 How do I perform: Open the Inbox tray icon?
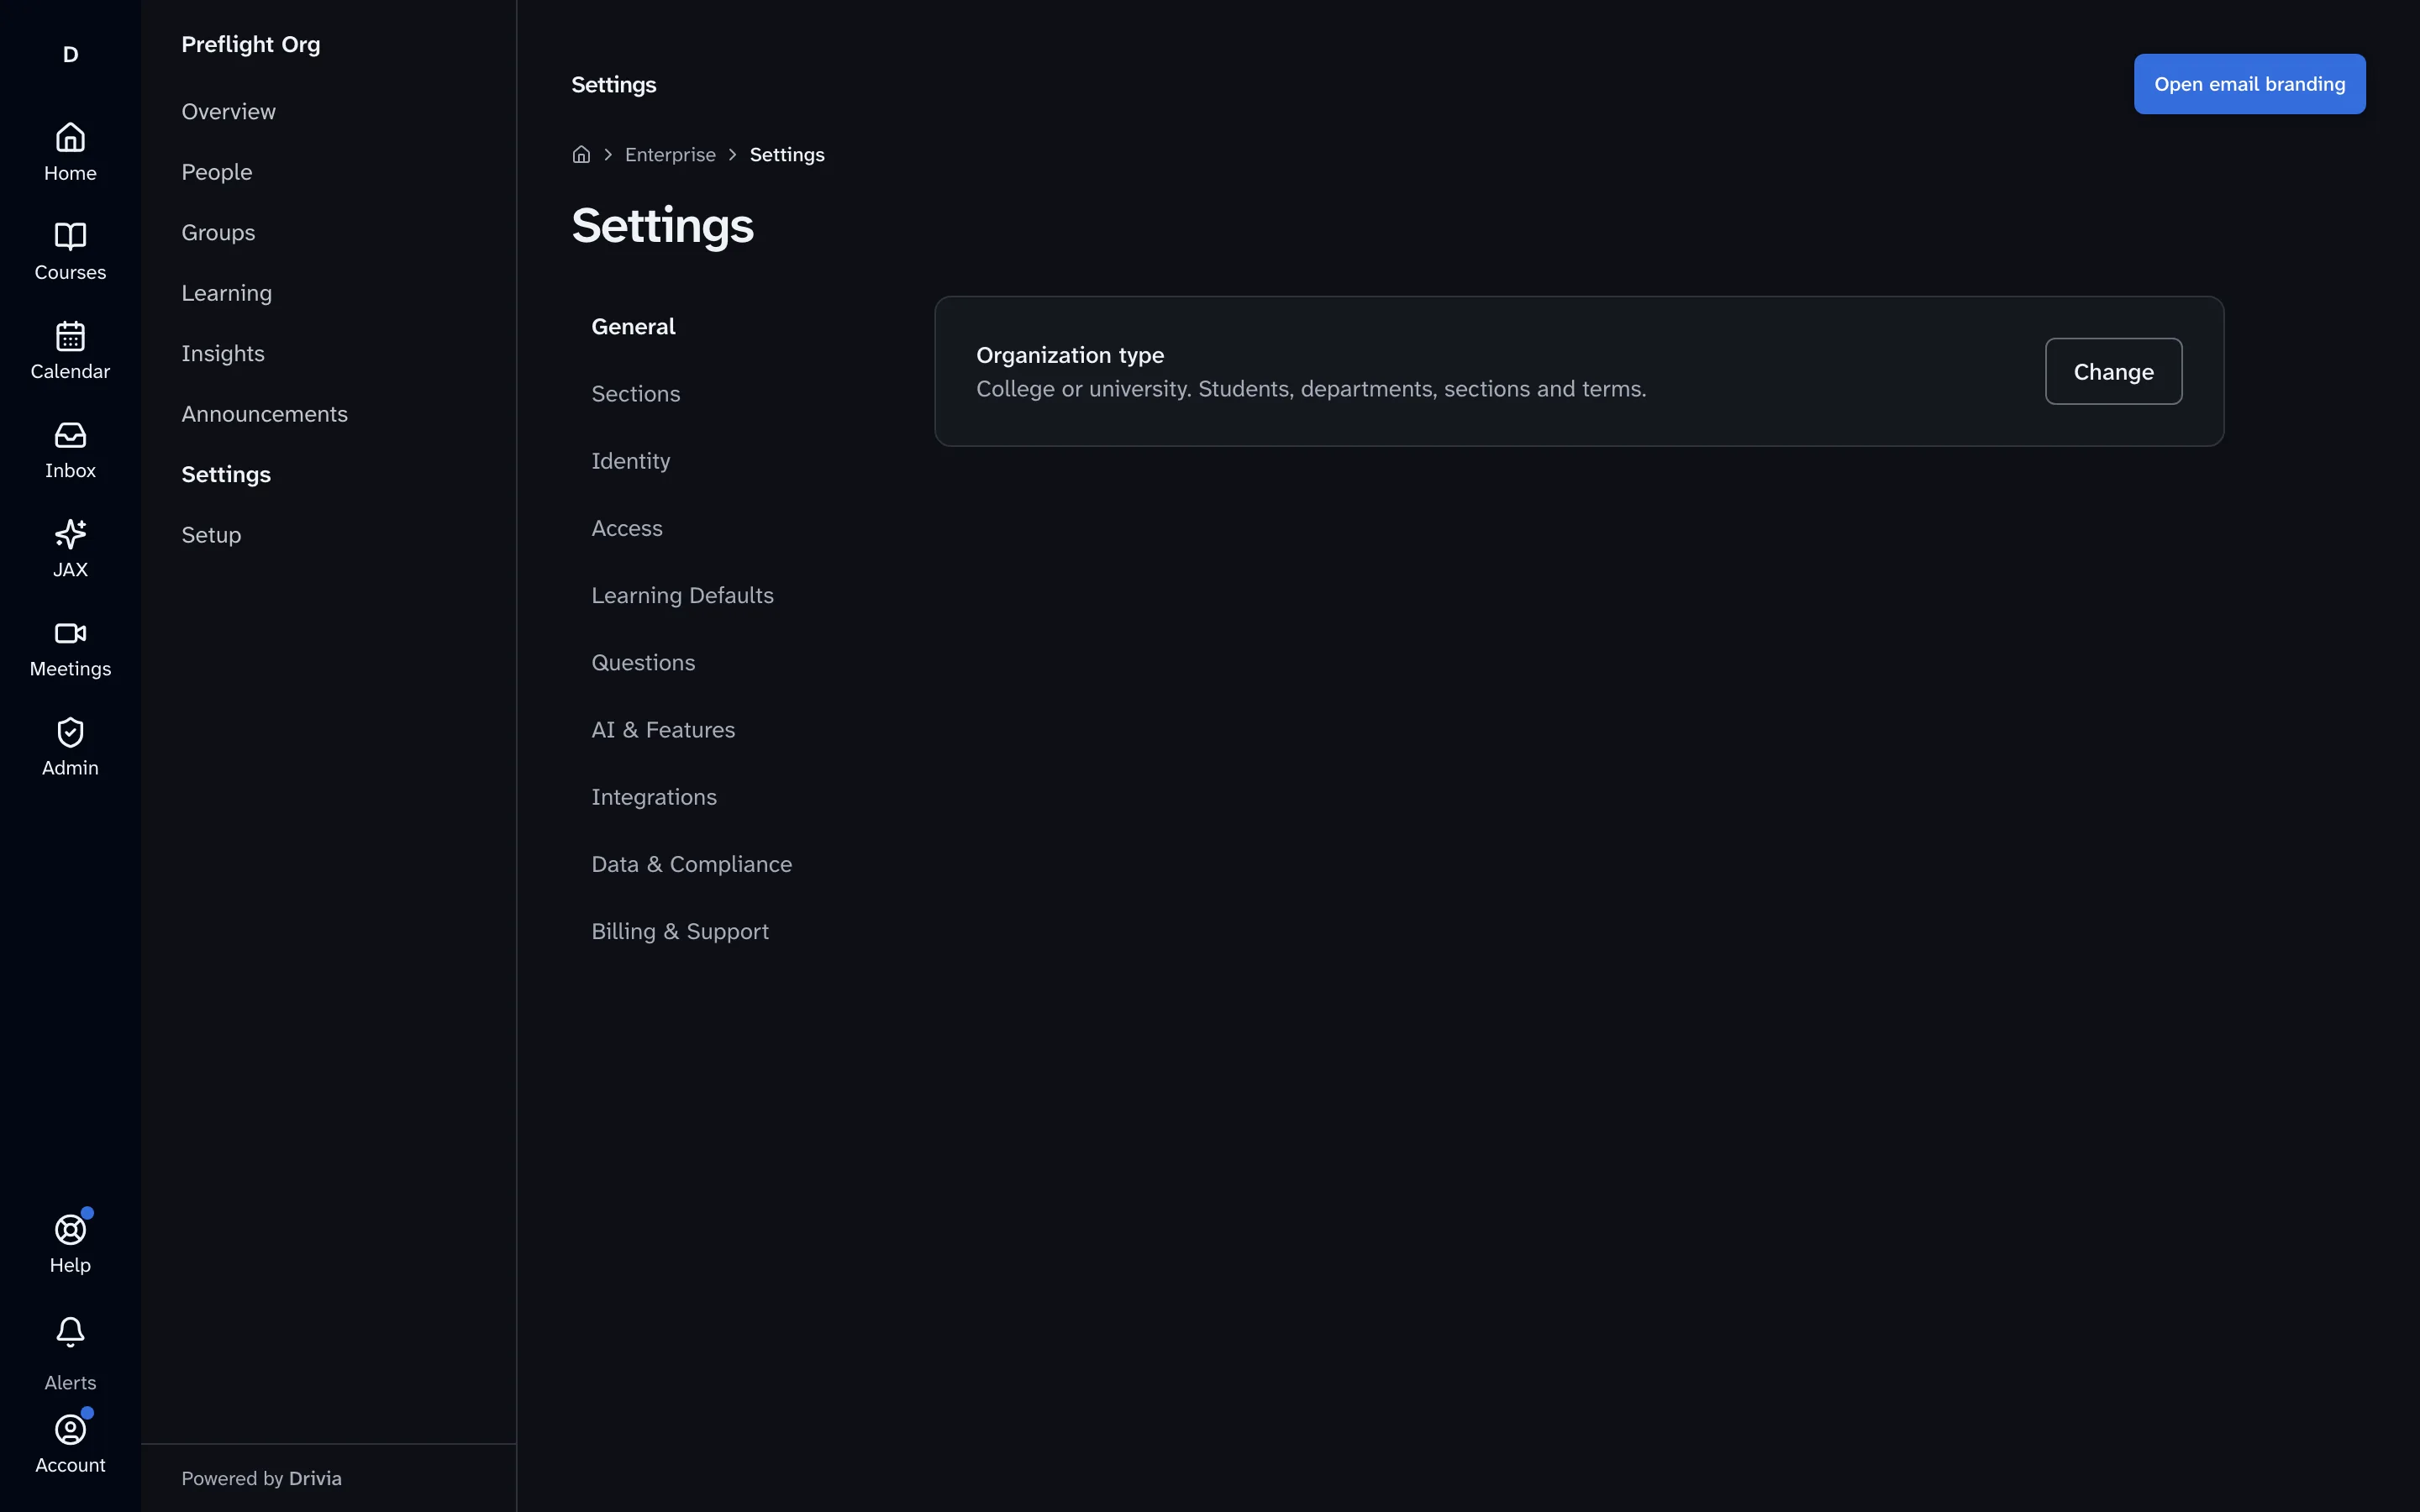70,434
